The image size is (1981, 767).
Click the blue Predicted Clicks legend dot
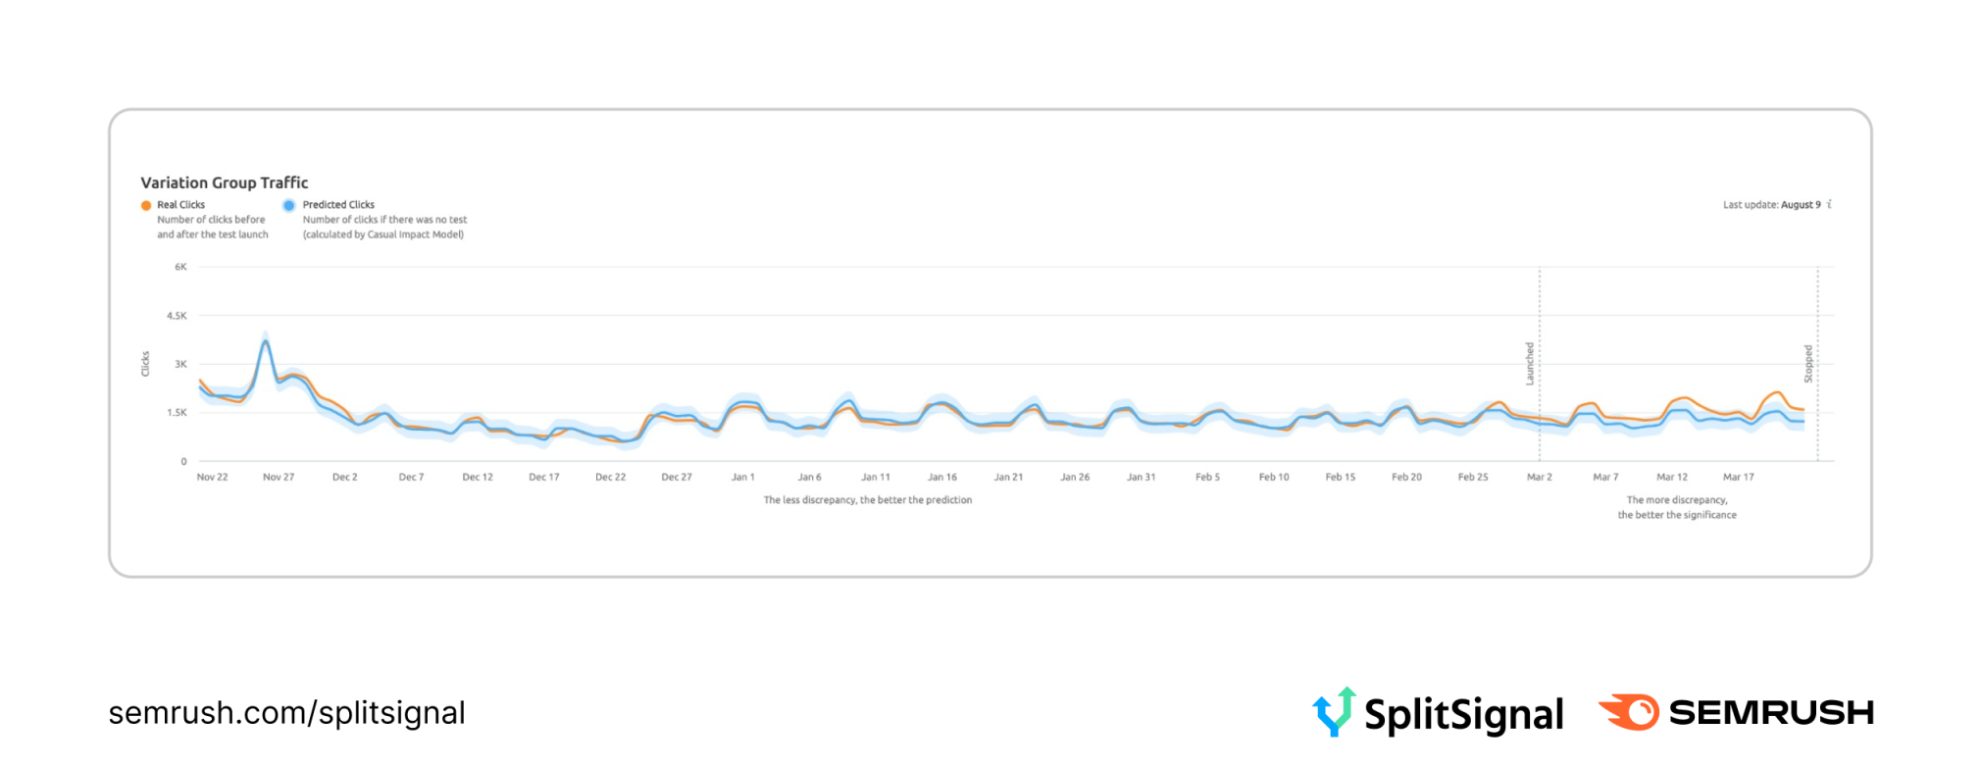[x=288, y=206]
